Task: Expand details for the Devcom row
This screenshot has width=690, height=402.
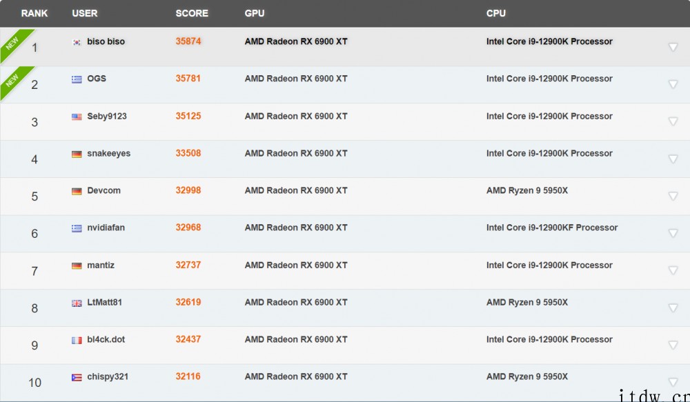Action: [673, 196]
